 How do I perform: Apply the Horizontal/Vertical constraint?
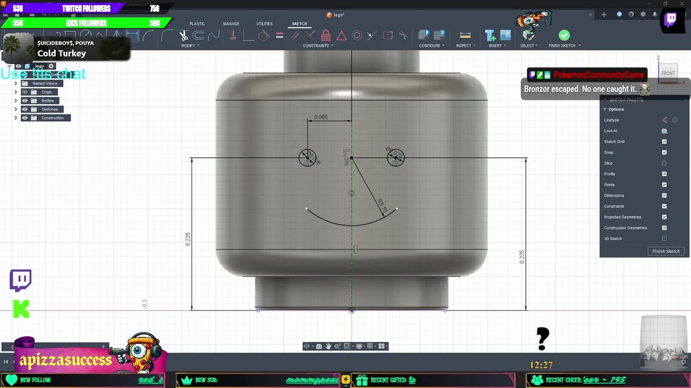pyautogui.click(x=233, y=36)
